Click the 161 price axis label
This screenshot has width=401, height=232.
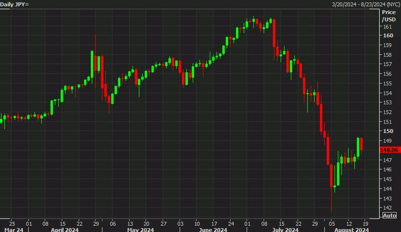tap(387, 27)
